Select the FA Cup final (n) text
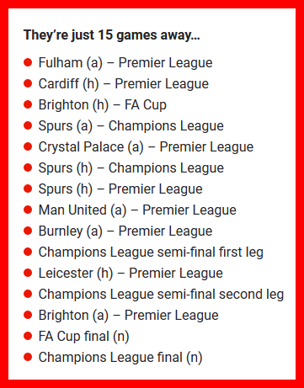Image resolution: width=304 pixels, height=388 pixels. 83,336
